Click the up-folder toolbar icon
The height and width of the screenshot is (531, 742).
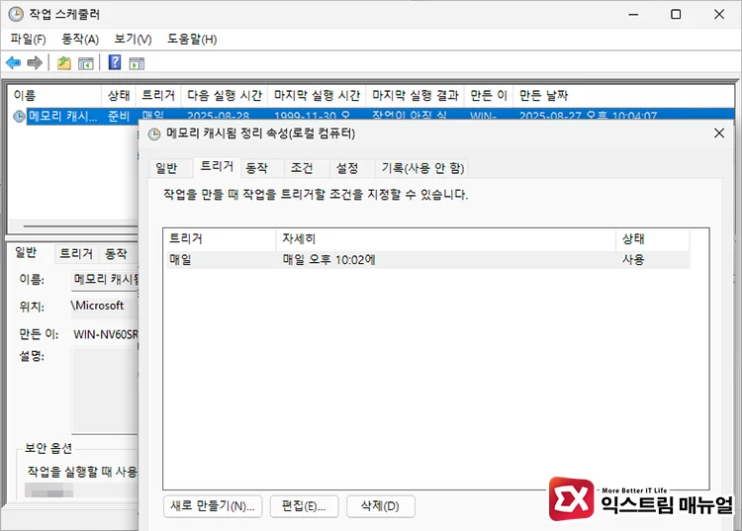(64, 63)
